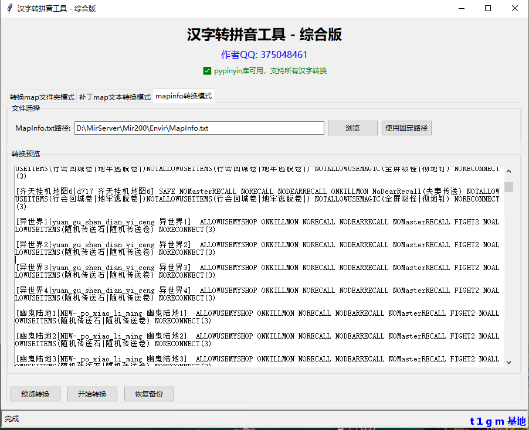Click the preview scrollbar thumb

[508, 187]
